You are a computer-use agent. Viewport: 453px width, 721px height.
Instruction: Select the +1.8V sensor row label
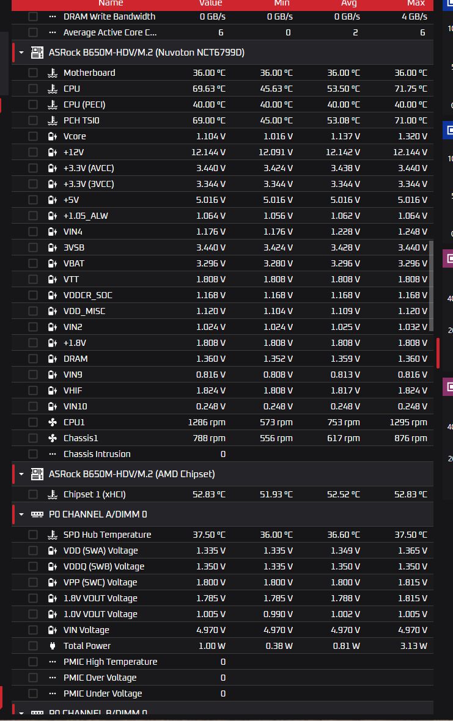point(75,343)
